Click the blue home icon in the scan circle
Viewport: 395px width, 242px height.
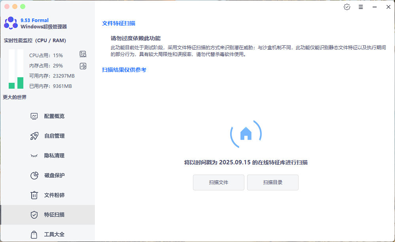coord(246,134)
